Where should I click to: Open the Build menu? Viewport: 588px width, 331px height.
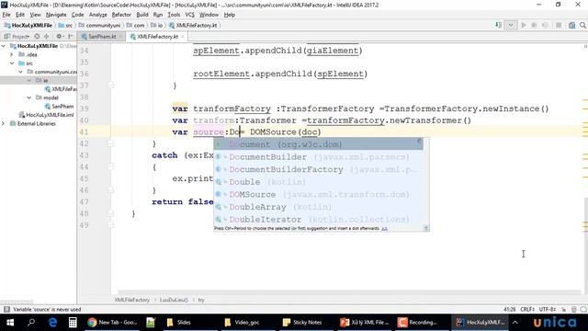pyautogui.click(x=142, y=15)
